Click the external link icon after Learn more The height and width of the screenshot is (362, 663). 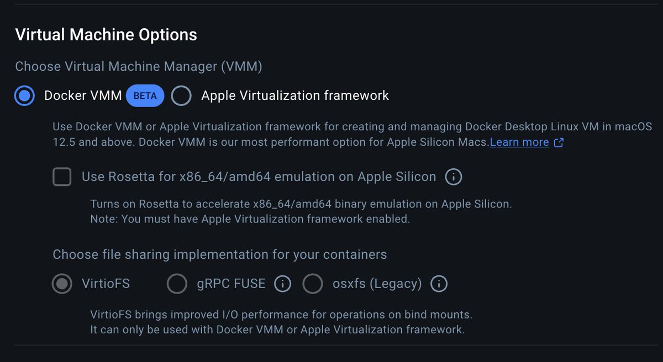coord(559,142)
